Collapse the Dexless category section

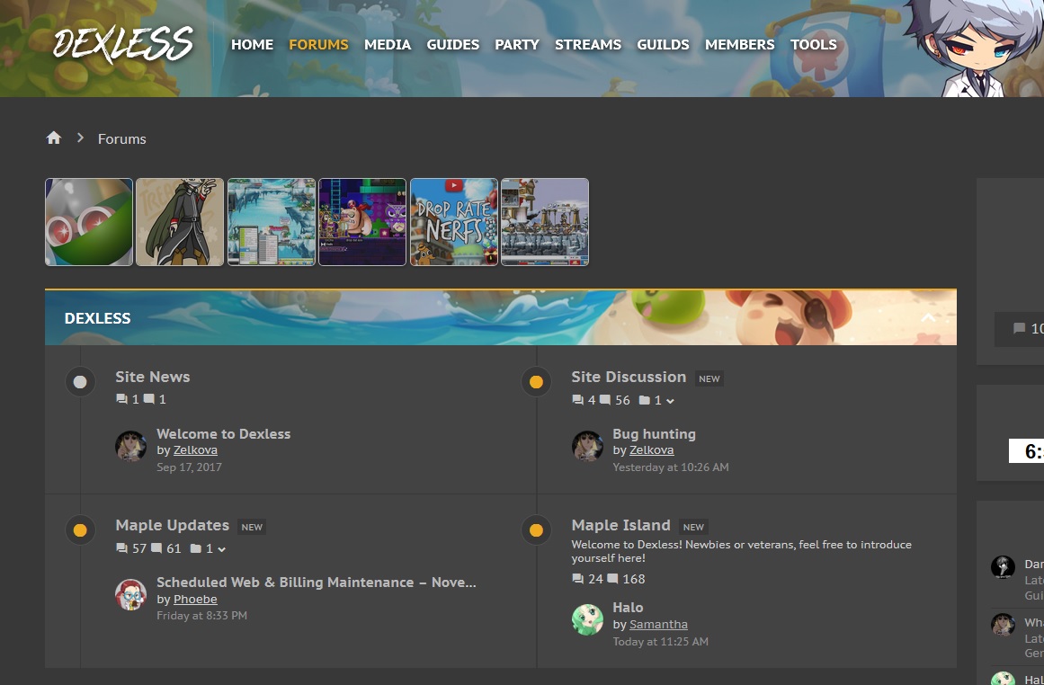(x=927, y=318)
